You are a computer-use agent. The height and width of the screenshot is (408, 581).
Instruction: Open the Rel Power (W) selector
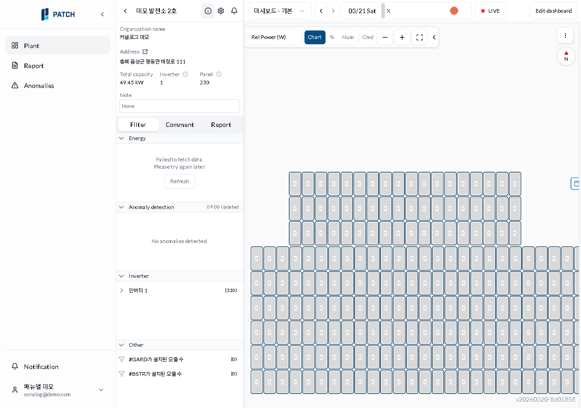(275, 37)
